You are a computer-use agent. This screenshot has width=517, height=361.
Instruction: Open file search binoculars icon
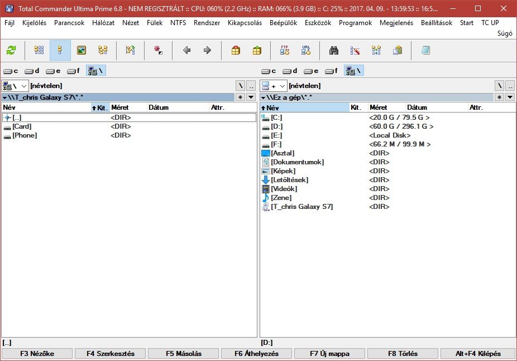[334, 50]
